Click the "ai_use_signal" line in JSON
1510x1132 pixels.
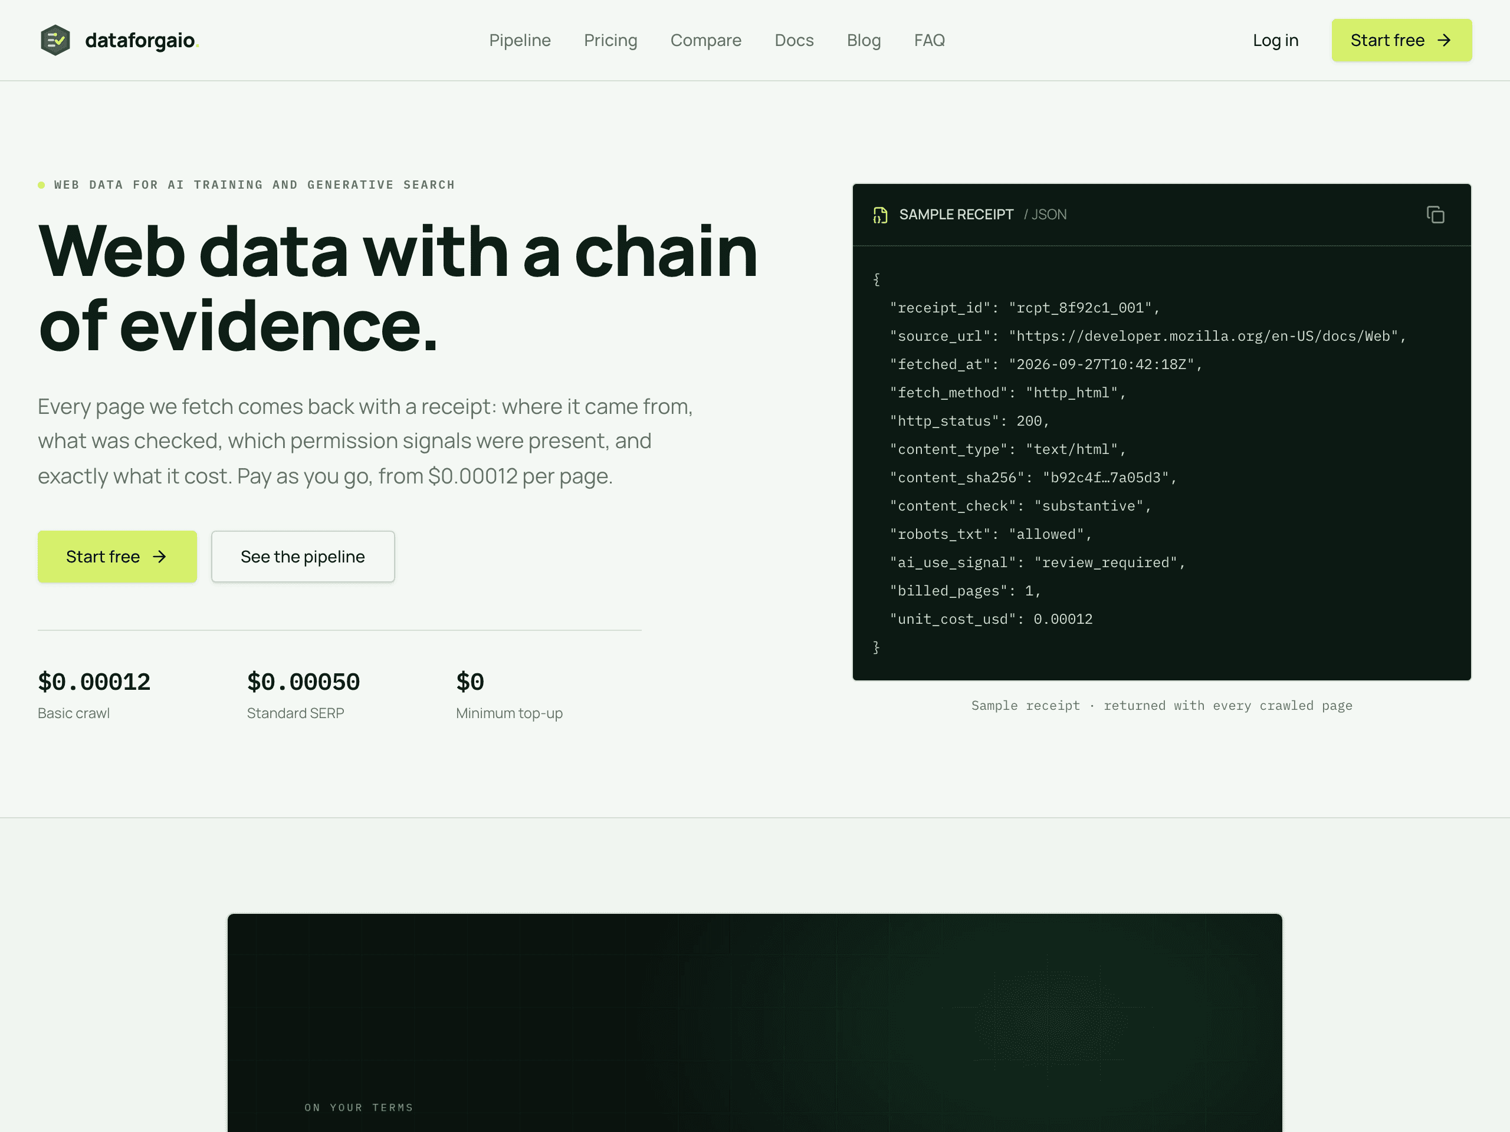tap(1038, 563)
